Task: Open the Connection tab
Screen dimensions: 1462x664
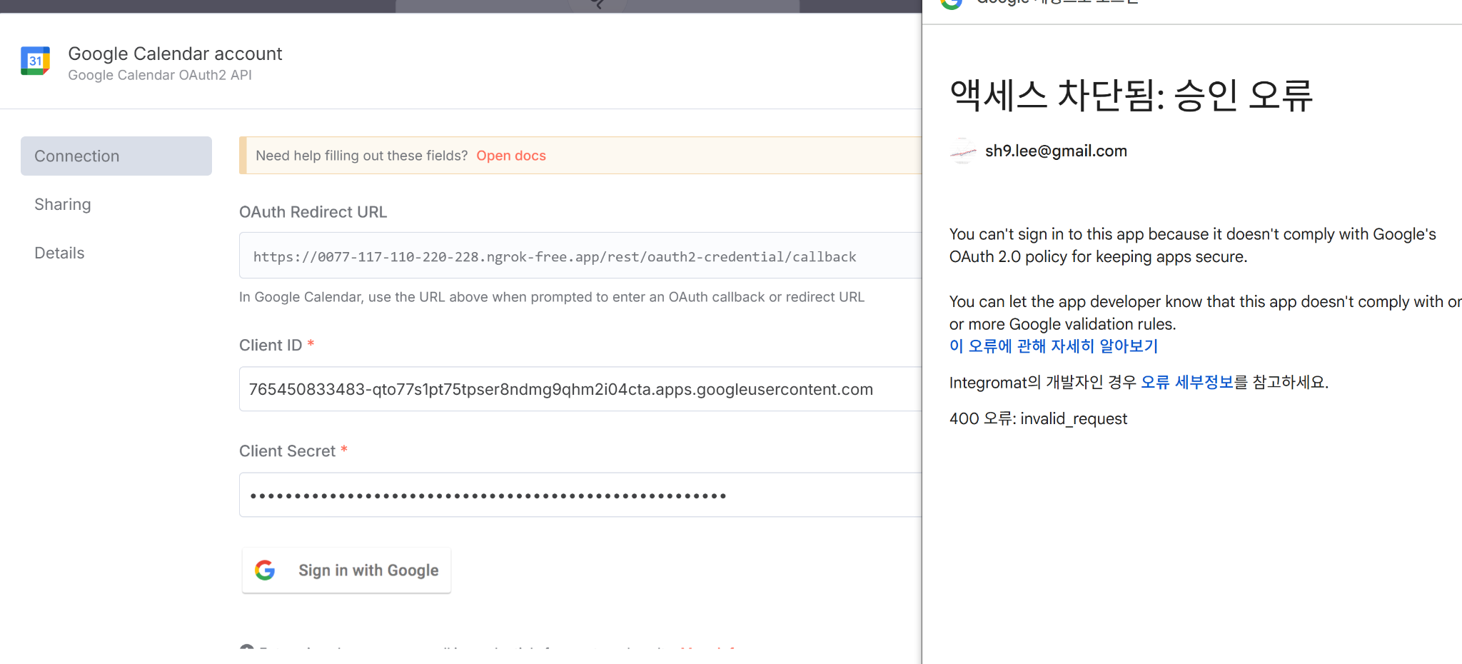Action: (116, 156)
